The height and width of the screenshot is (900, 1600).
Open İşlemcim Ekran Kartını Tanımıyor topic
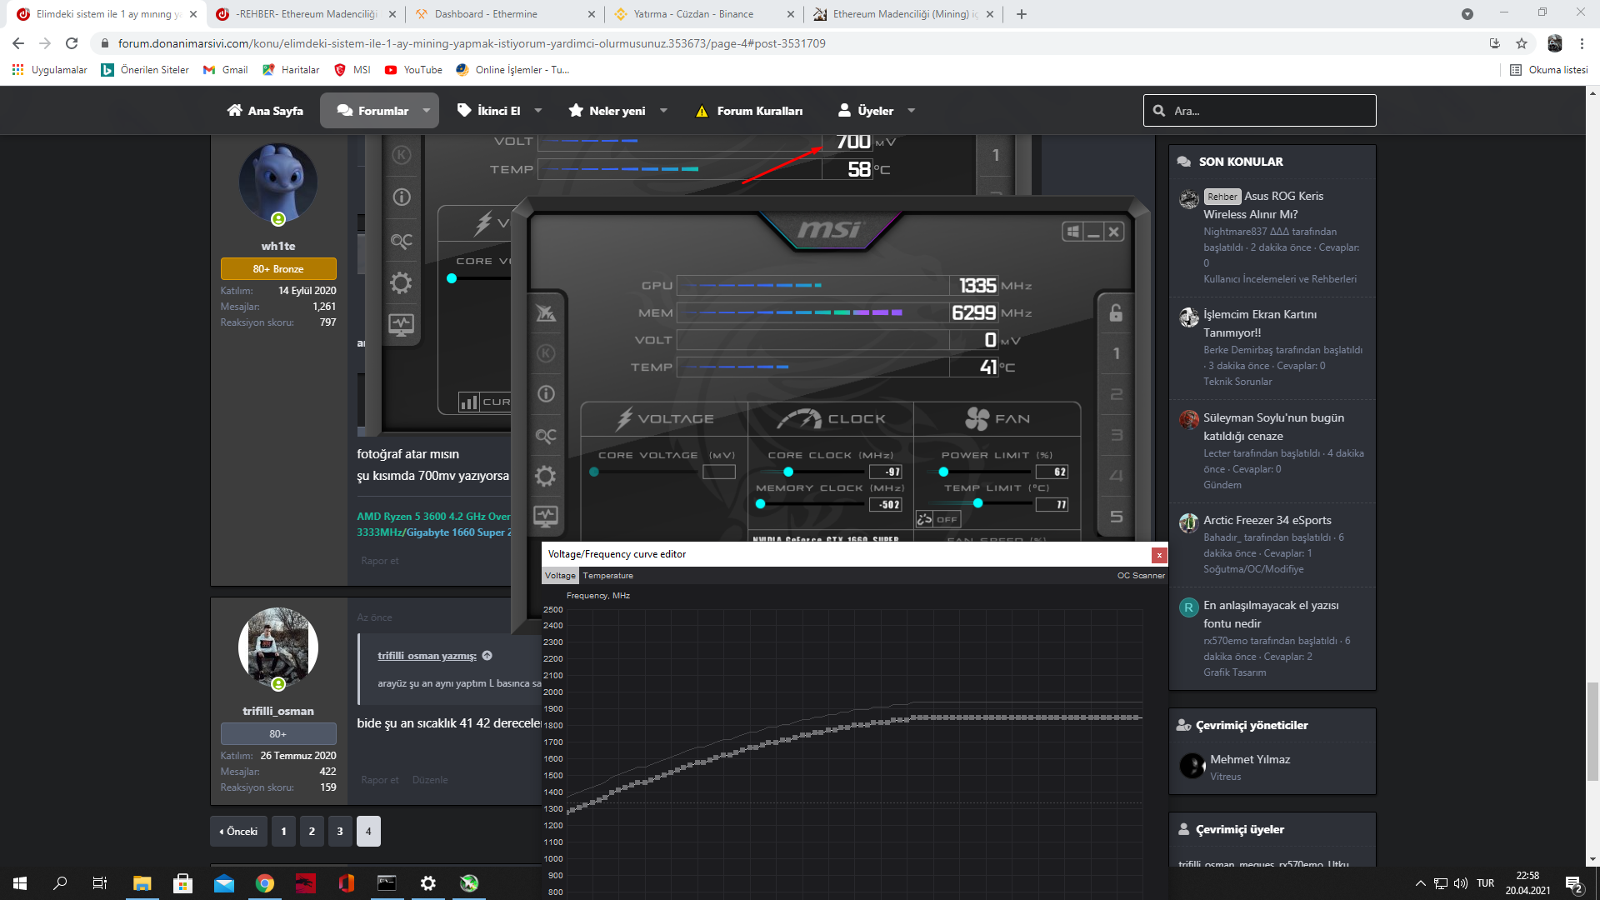pos(1260,323)
